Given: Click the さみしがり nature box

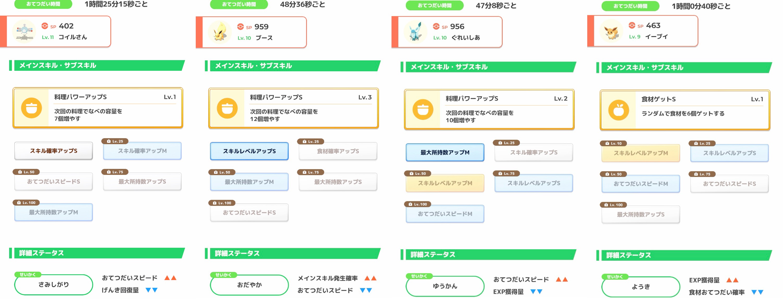Looking at the screenshot, I should pos(54,284).
